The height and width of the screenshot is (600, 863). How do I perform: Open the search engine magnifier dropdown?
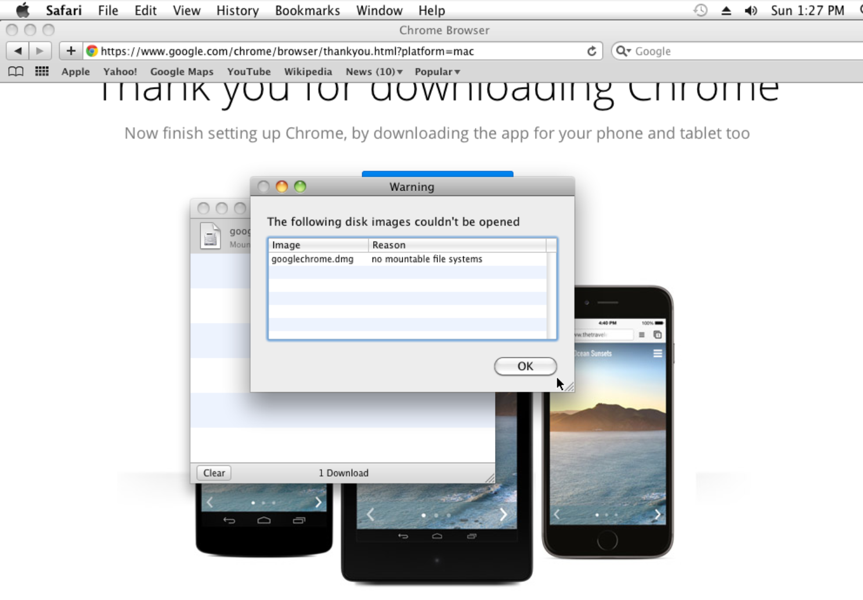point(623,51)
